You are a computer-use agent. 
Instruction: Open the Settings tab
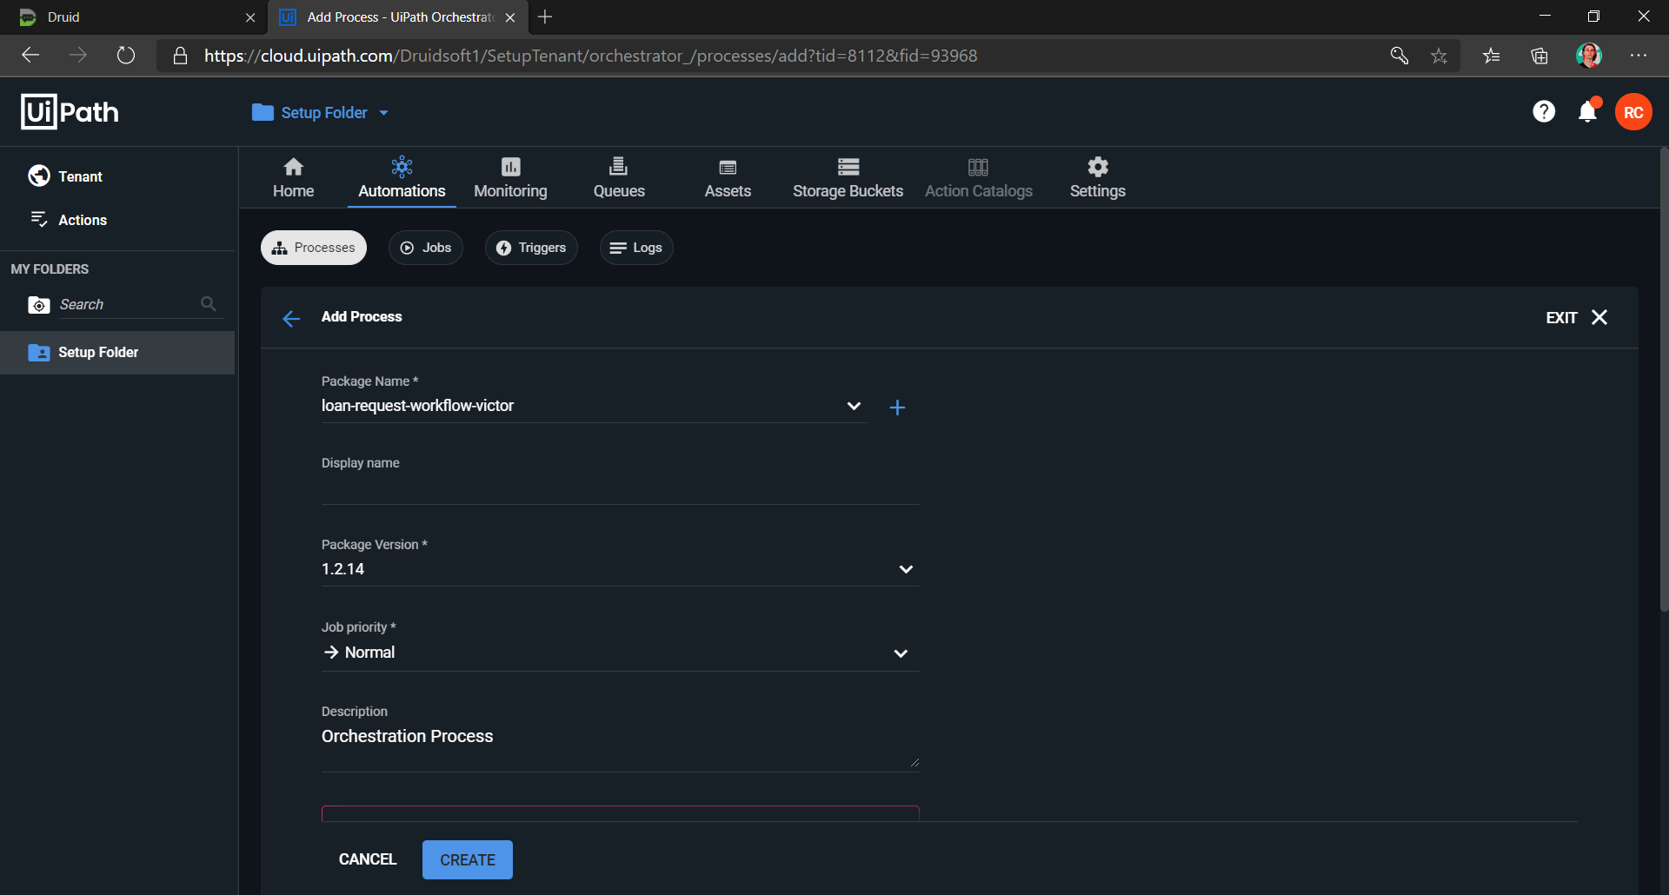[1098, 178]
